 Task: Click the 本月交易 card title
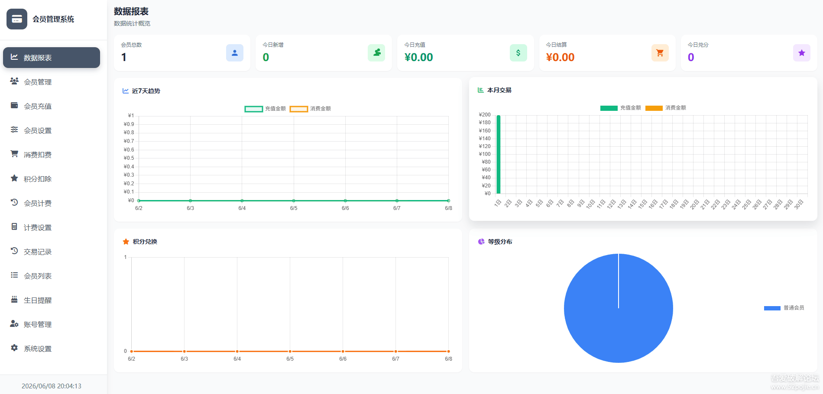[x=499, y=90]
